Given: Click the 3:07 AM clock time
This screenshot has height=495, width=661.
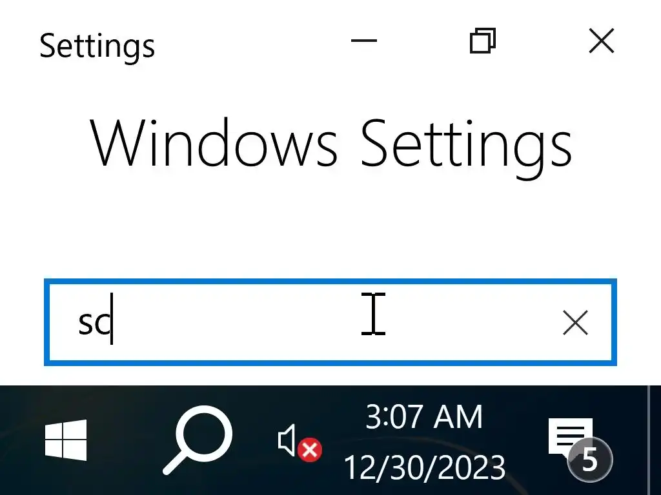Looking at the screenshot, I should (424, 417).
